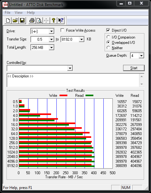Click the read value 404096

coord(136,165)
